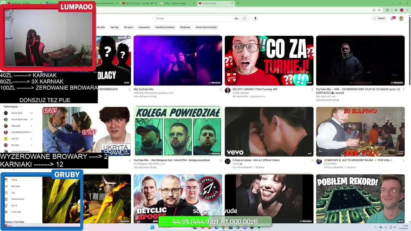Screen dimensions: 411x231
Task: Open KOLEGA POWIEDZIAŁ mix thumbnail
Action: [178, 132]
